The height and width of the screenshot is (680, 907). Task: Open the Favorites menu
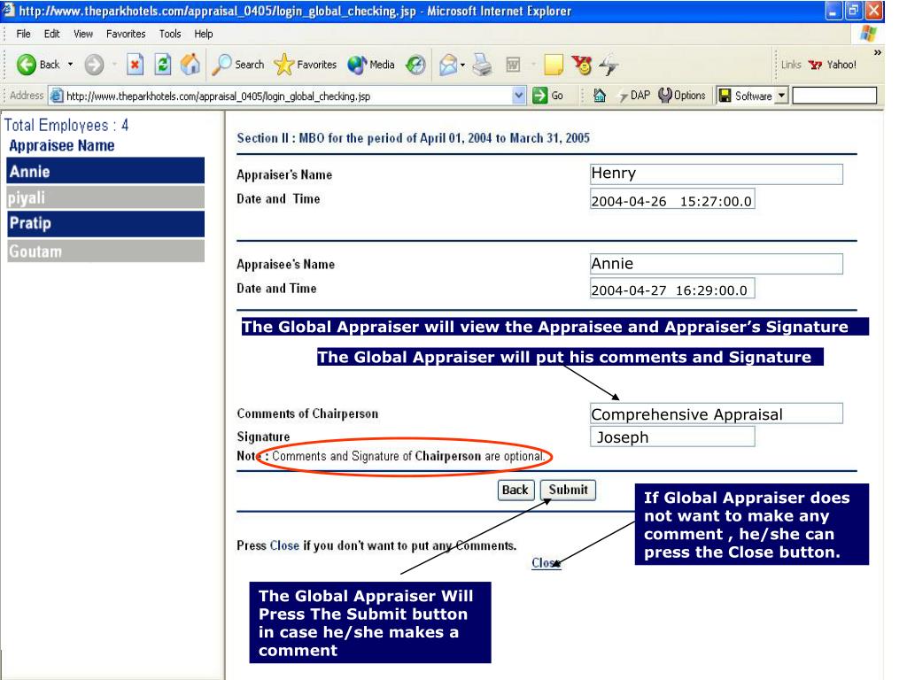(126, 34)
